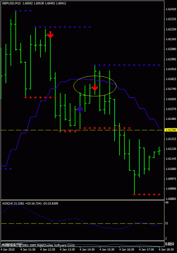Viewport: 177px width, 253px height.
Task: Click the GBPUSD,M15 chart title text
Action: [11, 3]
